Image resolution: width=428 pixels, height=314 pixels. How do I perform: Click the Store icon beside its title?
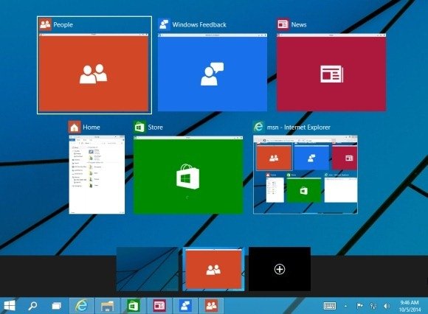coord(139,127)
